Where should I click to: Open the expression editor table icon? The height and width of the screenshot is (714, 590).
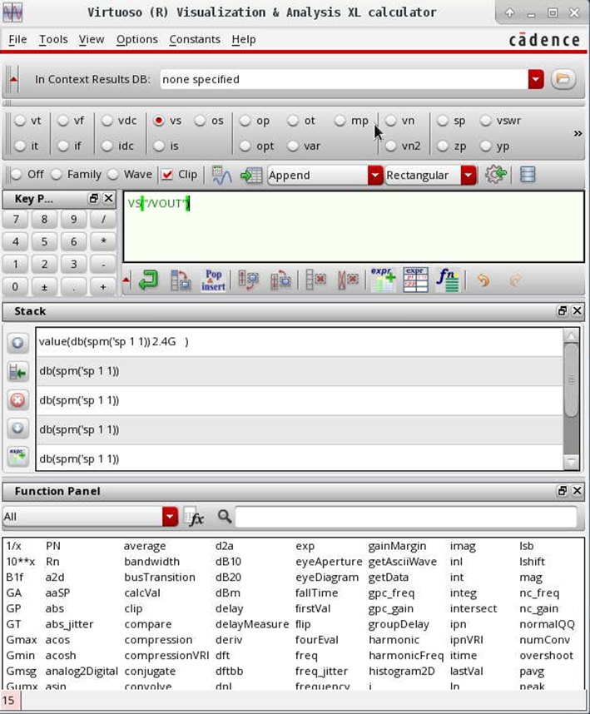415,280
